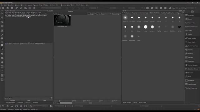Click the Clear button in Python Console
This screenshot has width=200, height=112.
pos(28,100)
